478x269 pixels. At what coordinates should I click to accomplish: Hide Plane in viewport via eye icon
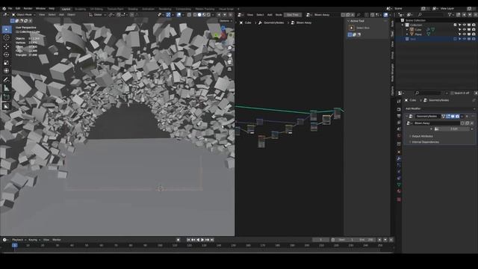[x=465, y=34]
